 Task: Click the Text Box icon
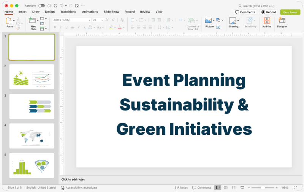click(x=218, y=27)
